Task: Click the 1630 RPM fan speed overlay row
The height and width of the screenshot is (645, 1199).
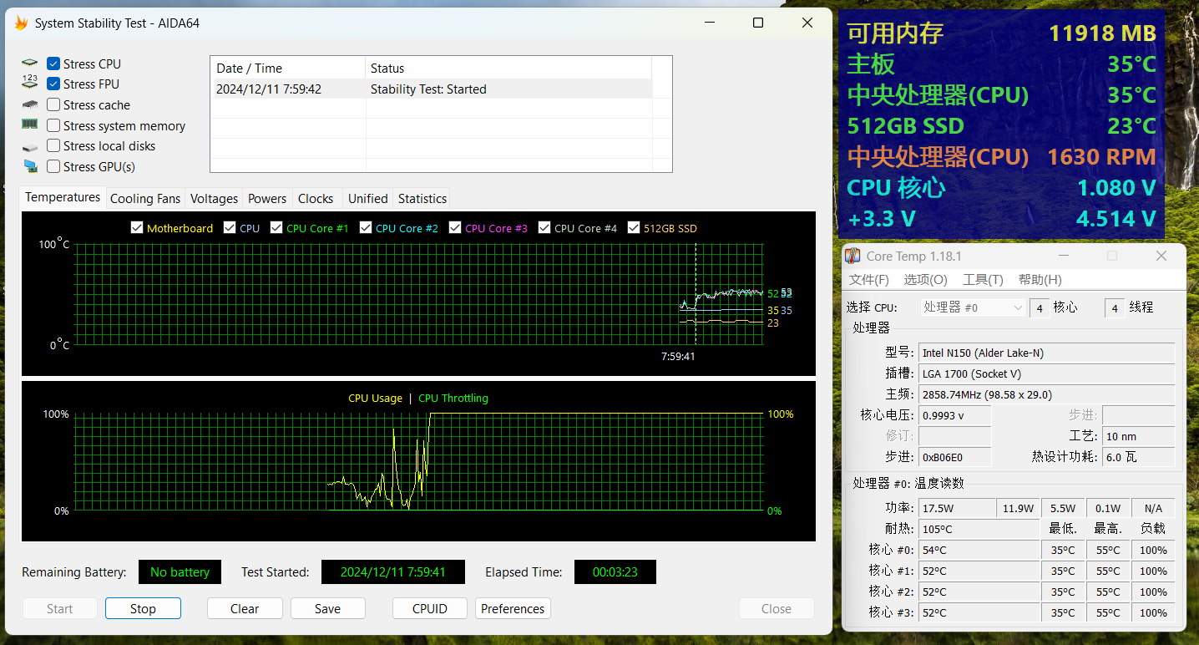Action: (x=1001, y=157)
